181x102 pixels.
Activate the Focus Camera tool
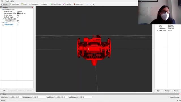(34, 4)
